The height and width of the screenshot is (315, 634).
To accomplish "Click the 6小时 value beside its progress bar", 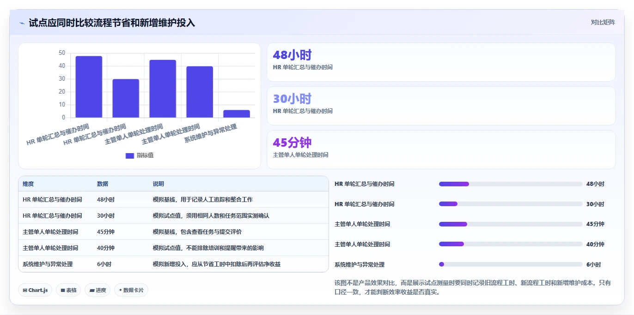I will 593,265.
